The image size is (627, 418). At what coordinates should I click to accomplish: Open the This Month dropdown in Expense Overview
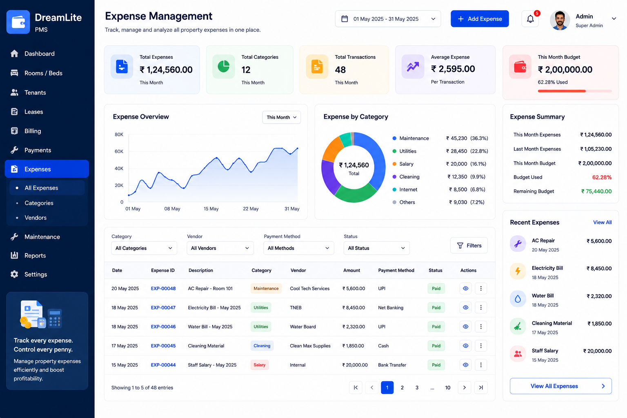coord(282,117)
